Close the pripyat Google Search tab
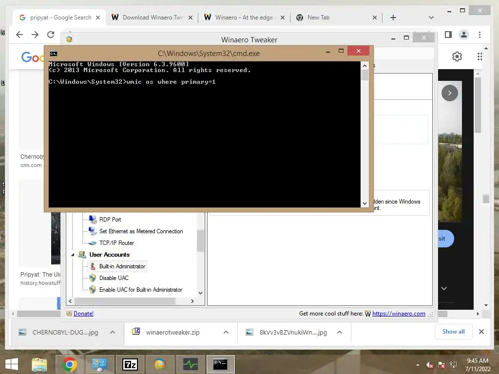 tap(98, 18)
